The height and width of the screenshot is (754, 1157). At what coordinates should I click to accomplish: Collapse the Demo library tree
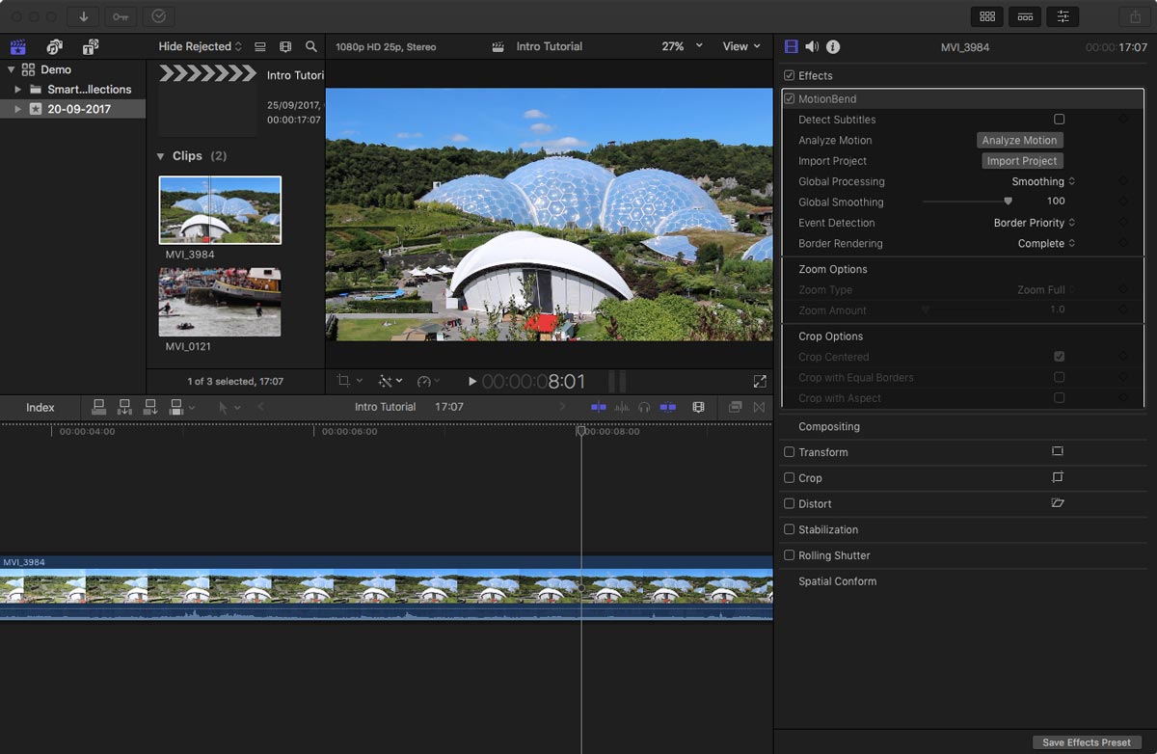point(11,69)
